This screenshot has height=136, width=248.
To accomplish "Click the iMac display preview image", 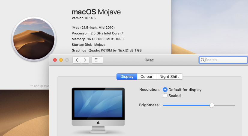I will click(x=98, y=111).
